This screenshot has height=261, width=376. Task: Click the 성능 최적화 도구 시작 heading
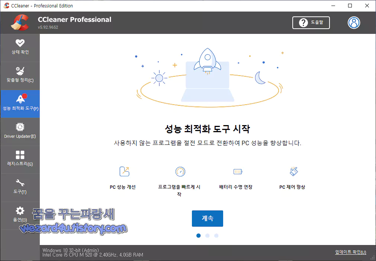(208, 129)
